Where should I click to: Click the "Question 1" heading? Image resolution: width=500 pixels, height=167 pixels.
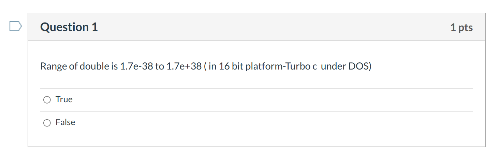click(x=69, y=27)
